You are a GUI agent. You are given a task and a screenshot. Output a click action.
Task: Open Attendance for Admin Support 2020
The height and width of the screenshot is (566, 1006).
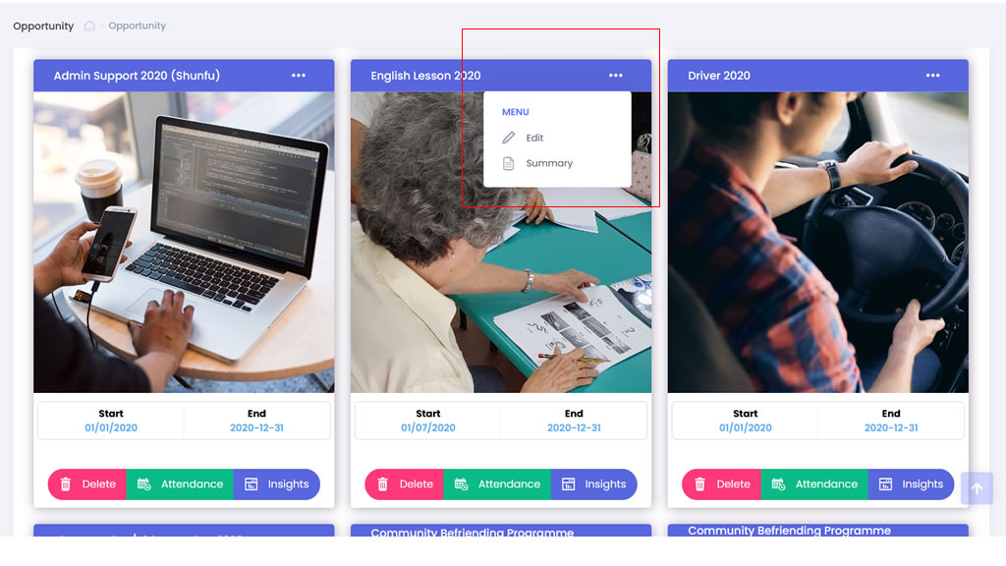(x=181, y=484)
